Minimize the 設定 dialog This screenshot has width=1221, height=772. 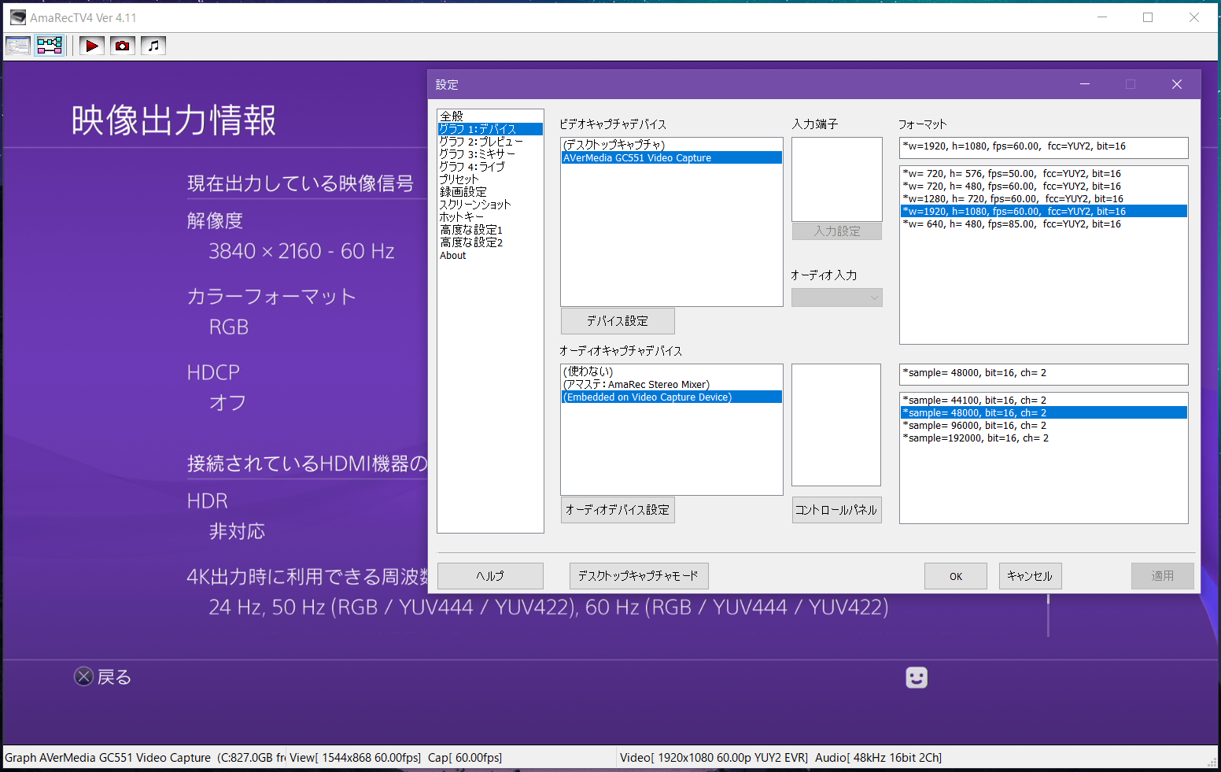[1085, 84]
